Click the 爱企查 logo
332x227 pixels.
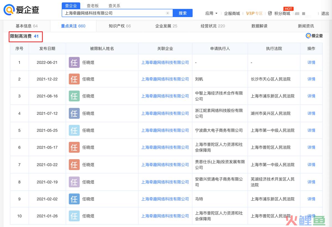click(x=21, y=10)
